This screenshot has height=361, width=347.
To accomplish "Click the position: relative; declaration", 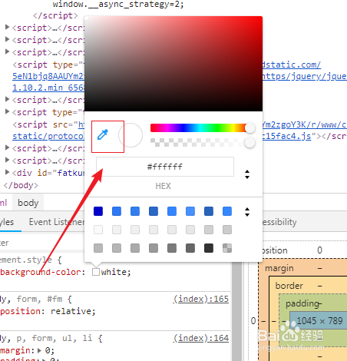I will [x=48, y=311].
